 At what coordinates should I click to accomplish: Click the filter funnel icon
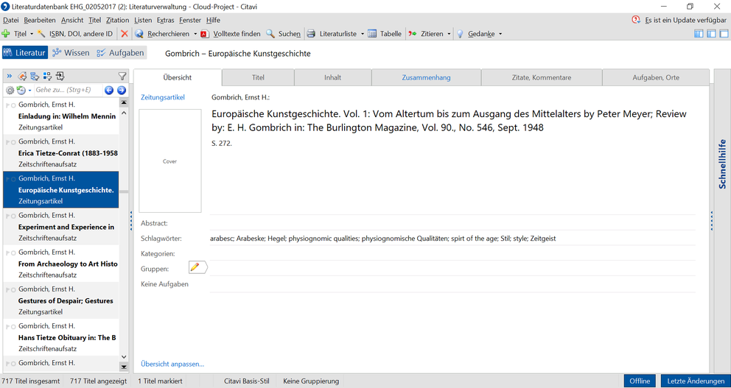coord(122,76)
